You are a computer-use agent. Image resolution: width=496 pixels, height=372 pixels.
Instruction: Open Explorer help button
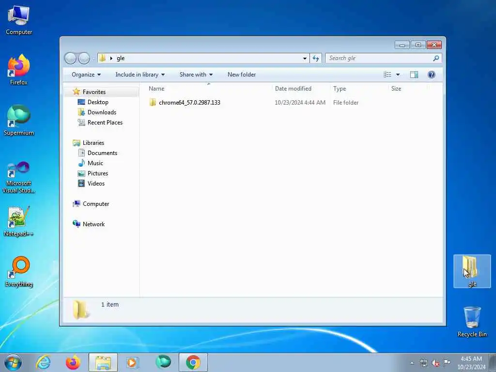pos(432,75)
